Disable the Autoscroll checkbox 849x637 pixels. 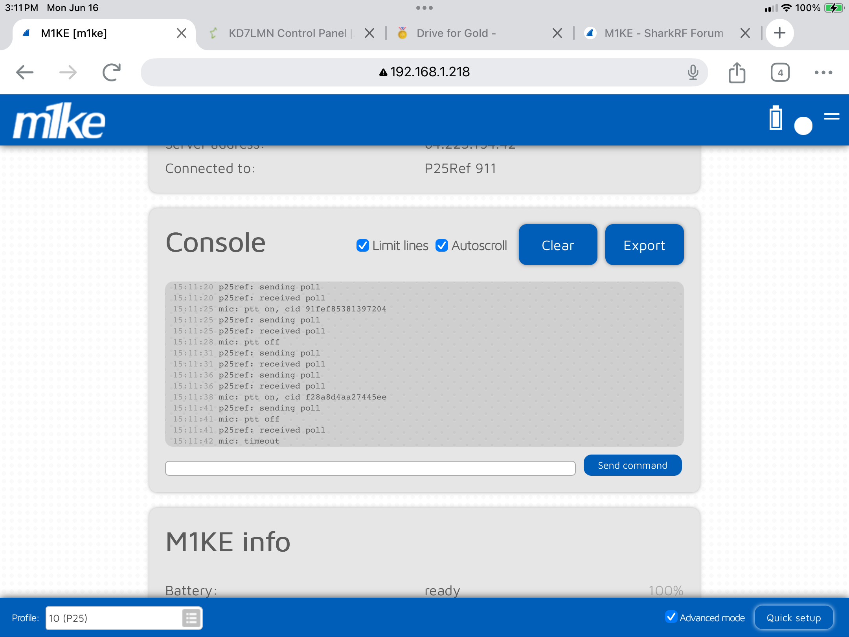click(442, 245)
